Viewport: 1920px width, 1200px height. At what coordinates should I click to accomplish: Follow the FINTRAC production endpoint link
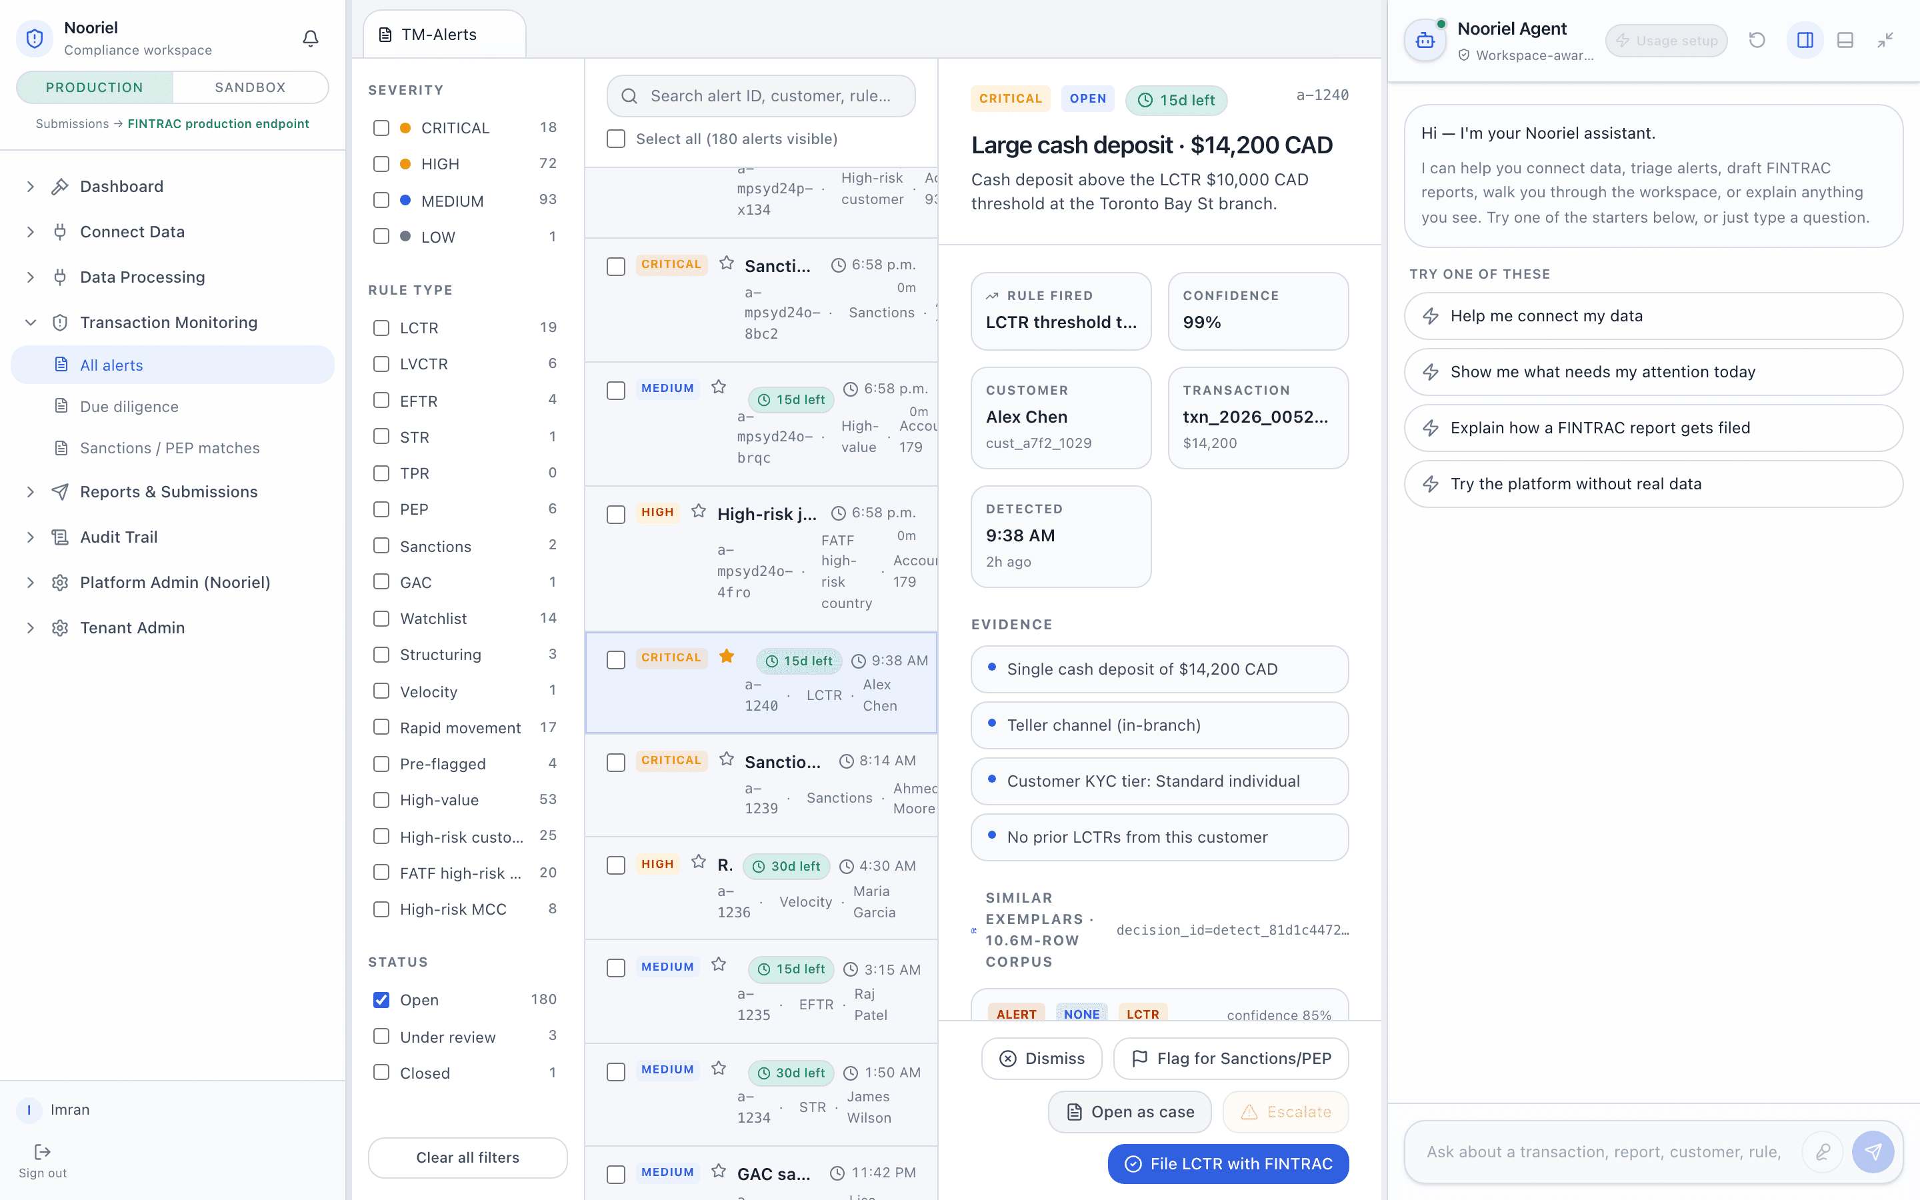(218, 124)
